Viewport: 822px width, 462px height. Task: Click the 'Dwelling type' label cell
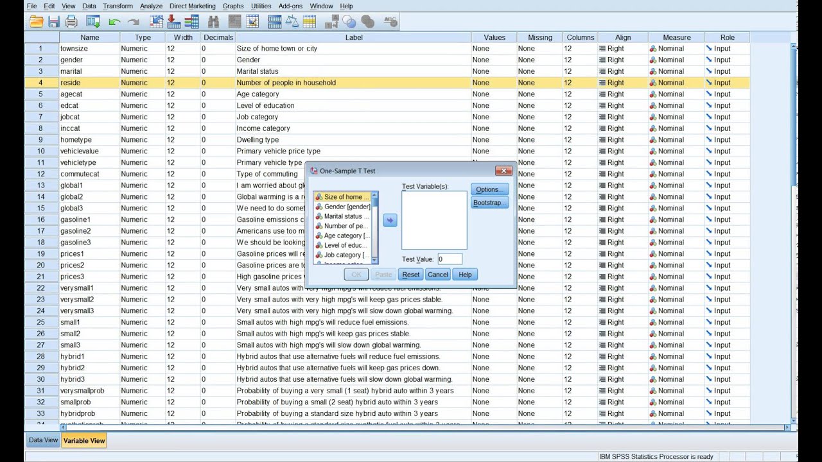click(x=354, y=139)
